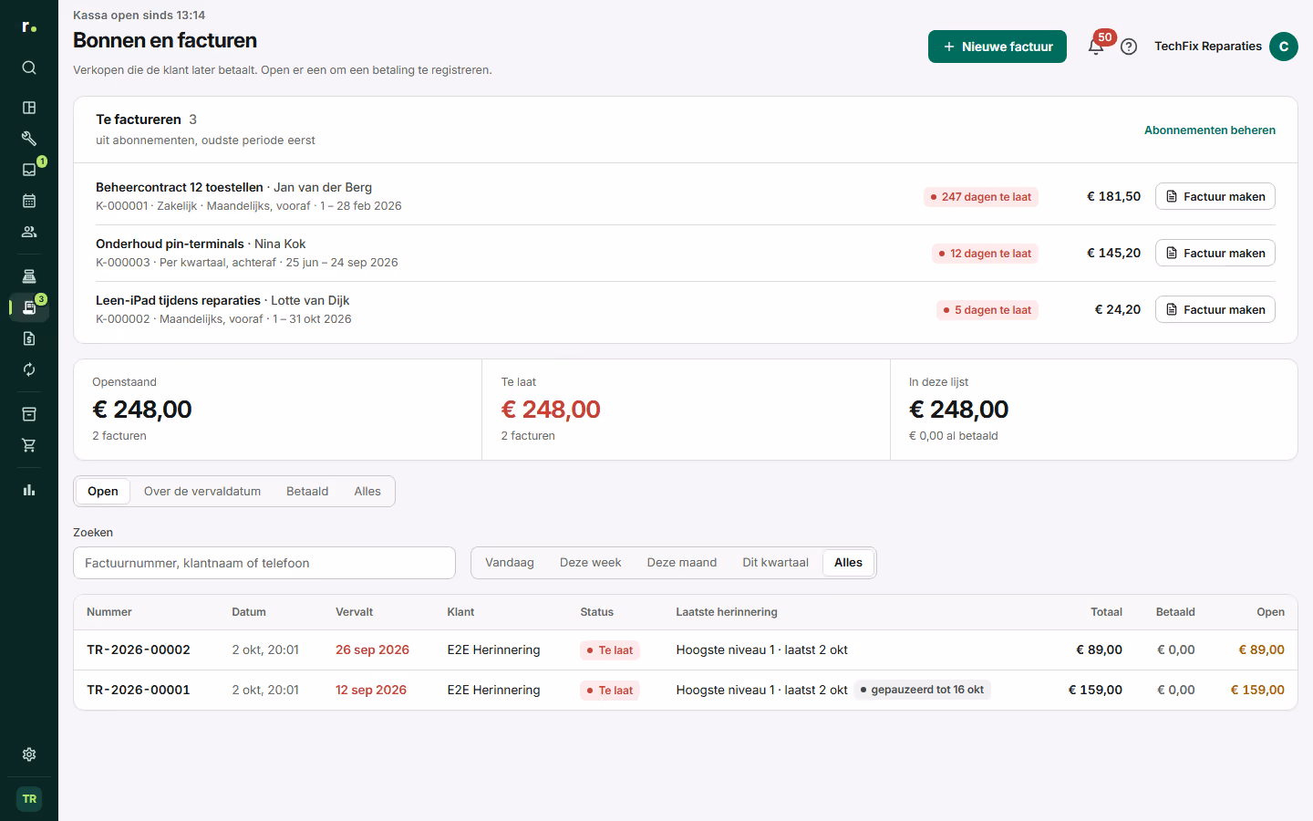Viewport: 1313px width, 821px height.
Task: Open the repairs wrench icon in sidebar
Action: (29, 139)
